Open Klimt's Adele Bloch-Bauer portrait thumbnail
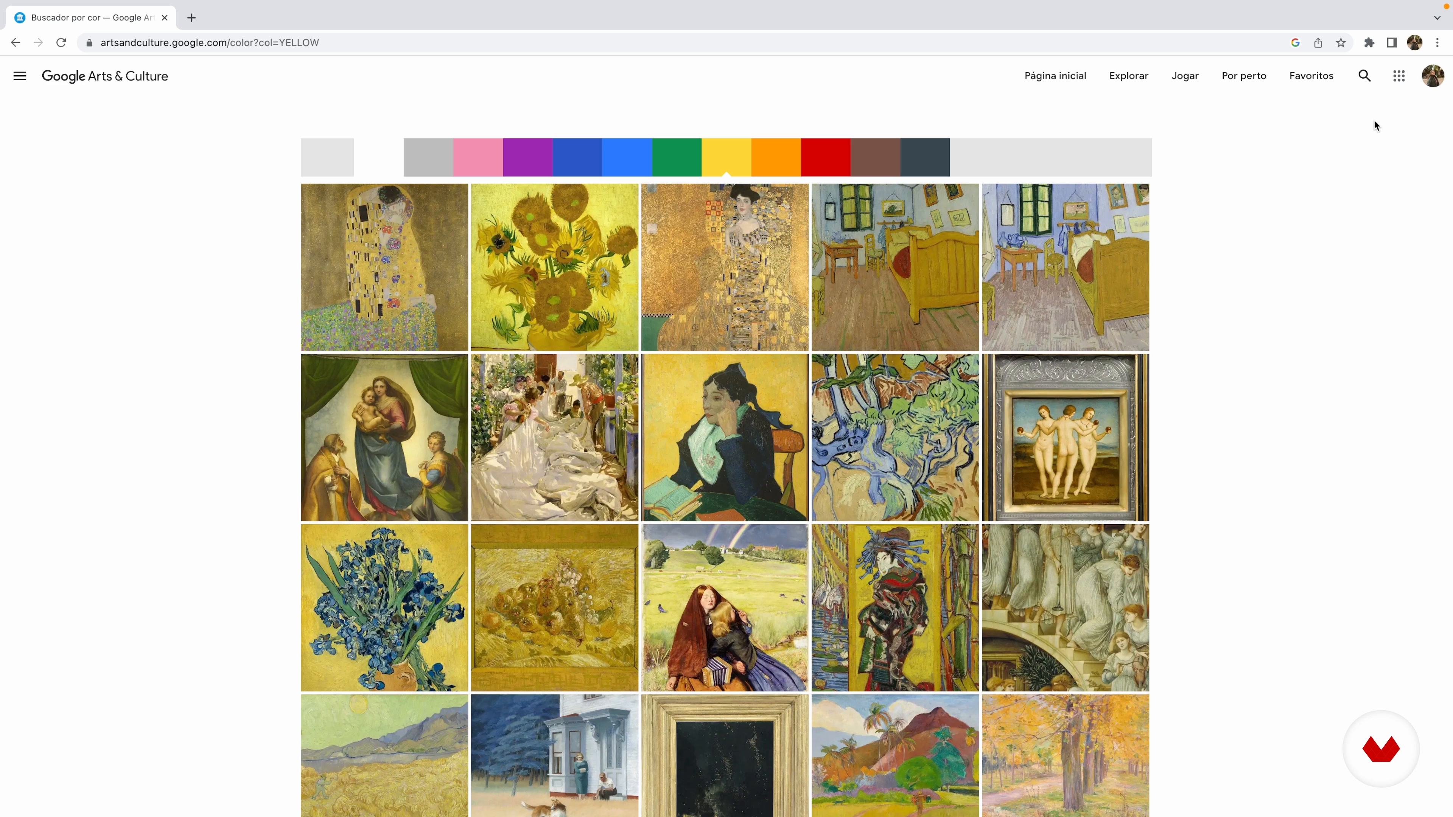1453x817 pixels. tap(725, 267)
